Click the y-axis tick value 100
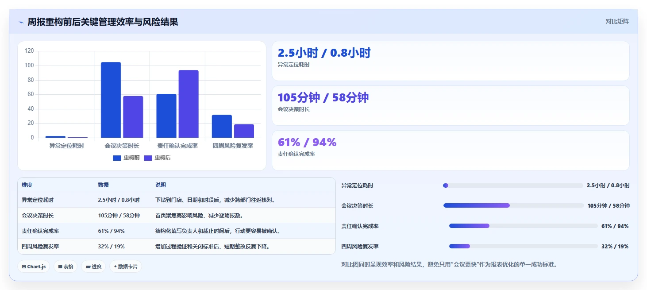 [x=29, y=66]
